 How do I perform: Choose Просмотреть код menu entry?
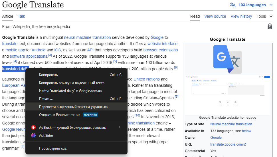pos(76,148)
